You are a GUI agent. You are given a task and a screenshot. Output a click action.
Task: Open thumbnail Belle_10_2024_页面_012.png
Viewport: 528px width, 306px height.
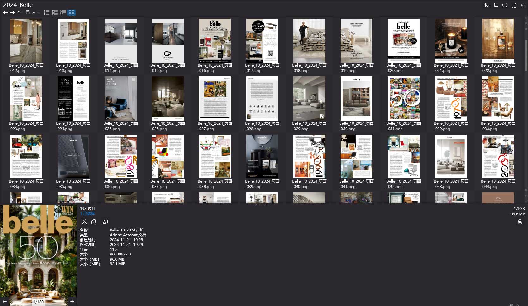tap(26, 40)
